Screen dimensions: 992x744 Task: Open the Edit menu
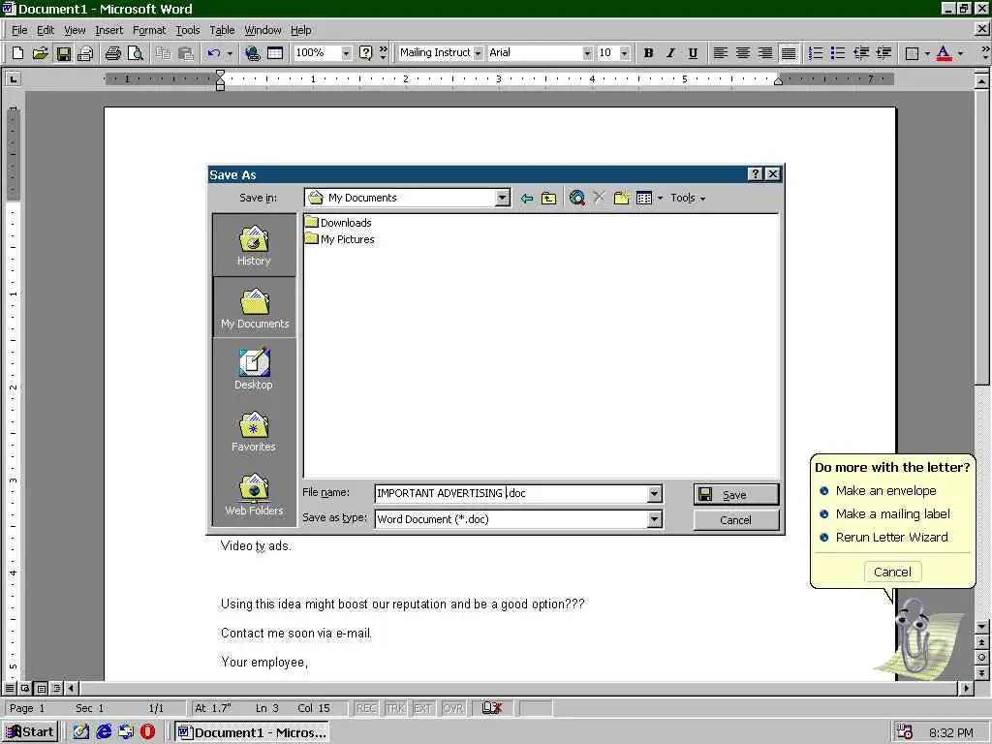click(x=45, y=30)
